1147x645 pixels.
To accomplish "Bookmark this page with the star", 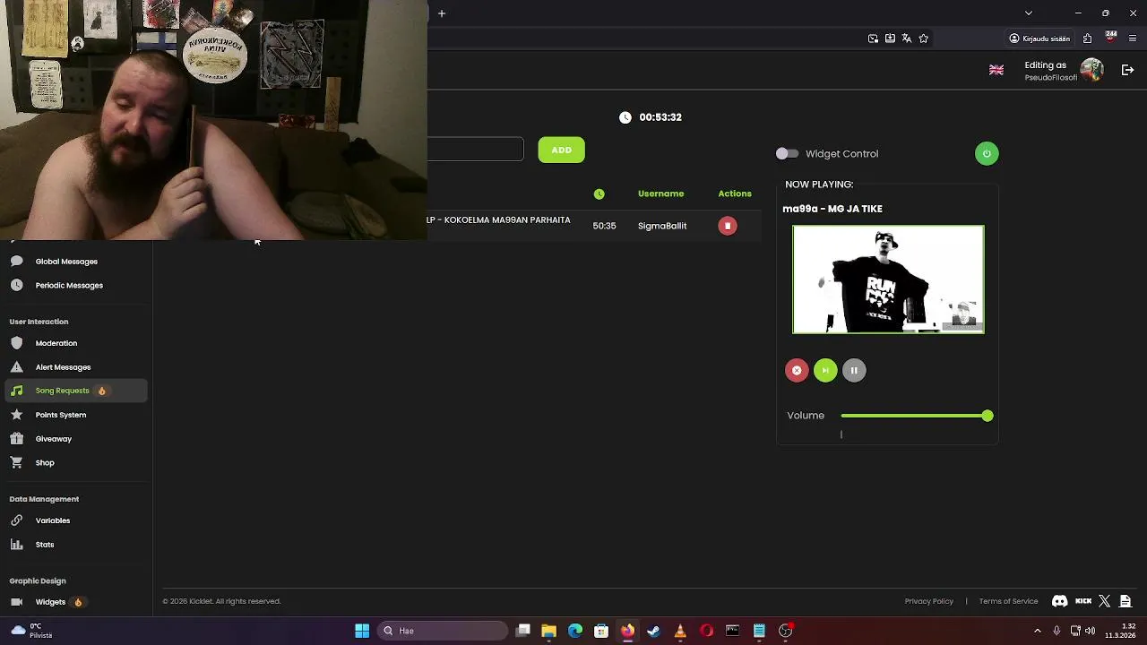I will coord(924,39).
